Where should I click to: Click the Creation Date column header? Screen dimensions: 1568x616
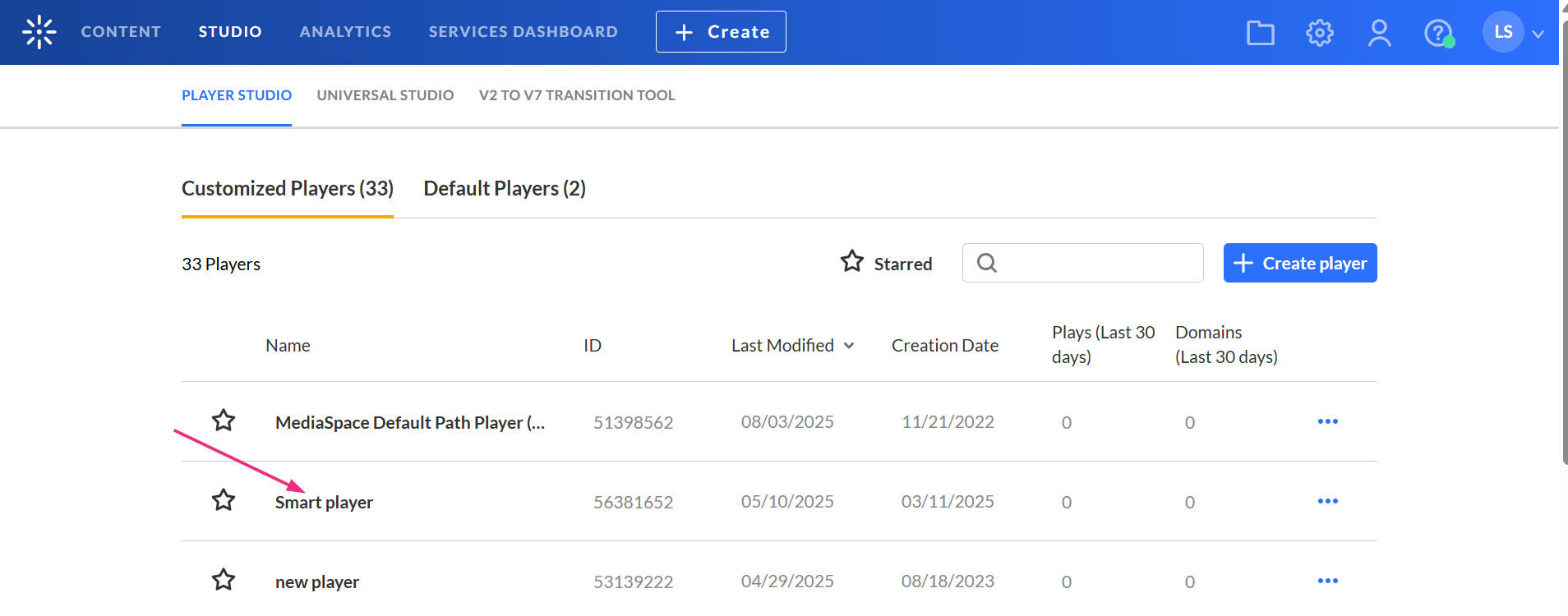coord(945,346)
